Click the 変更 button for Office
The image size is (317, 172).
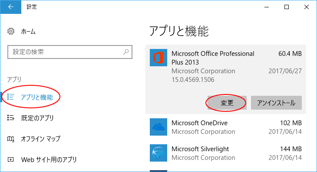click(227, 103)
